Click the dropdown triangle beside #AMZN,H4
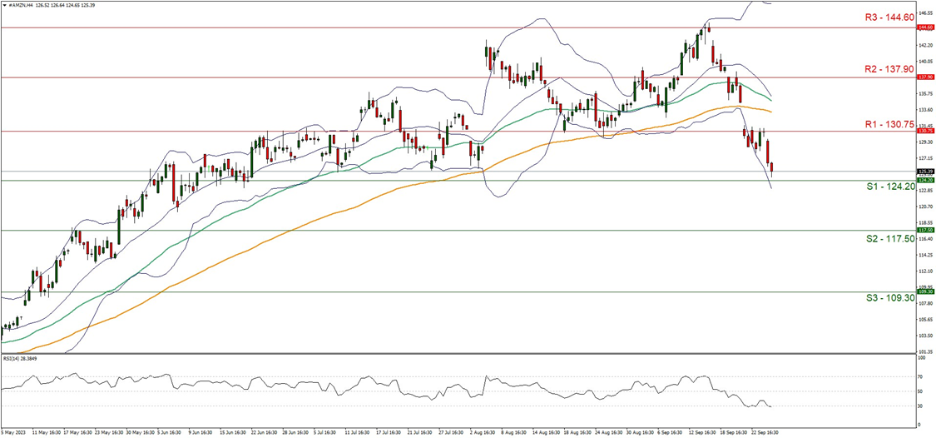The image size is (936, 438). point(3,3)
